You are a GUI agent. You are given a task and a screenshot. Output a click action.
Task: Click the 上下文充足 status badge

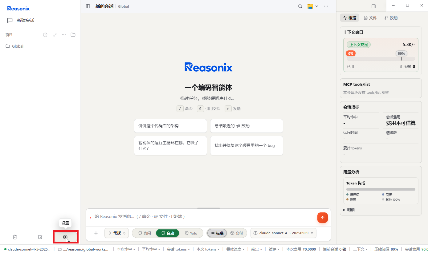click(x=359, y=45)
